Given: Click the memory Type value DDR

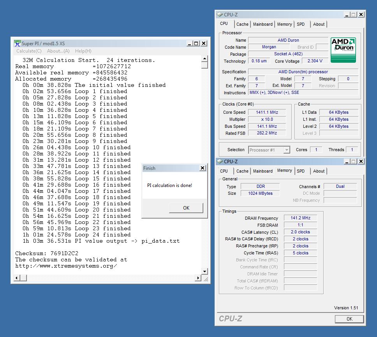Looking at the screenshot, I should [260, 186].
